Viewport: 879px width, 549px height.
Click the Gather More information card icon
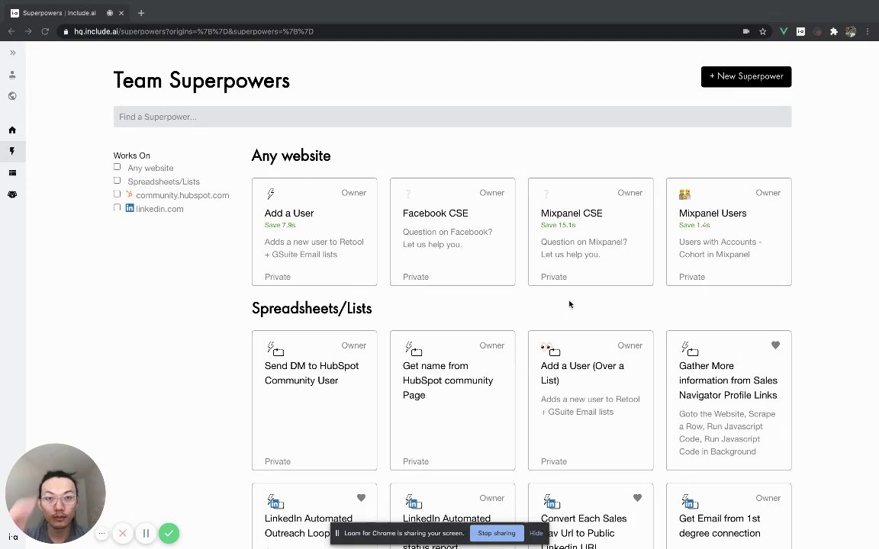coord(690,348)
